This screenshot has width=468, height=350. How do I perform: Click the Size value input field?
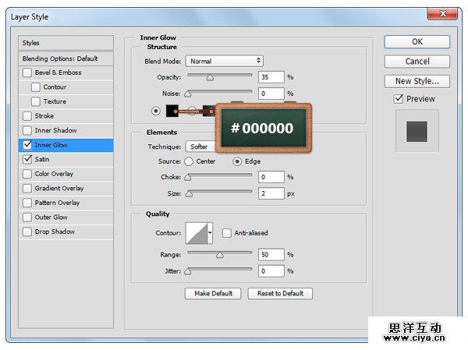click(x=271, y=193)
